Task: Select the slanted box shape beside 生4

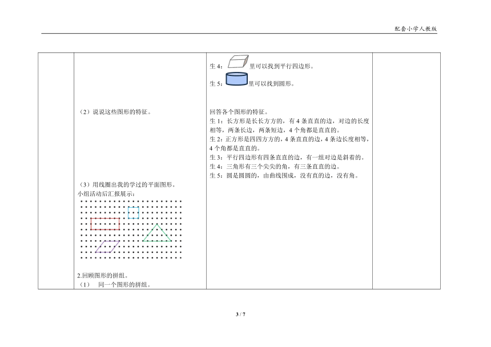Action: pyautogui.click(x=238, y=61)
